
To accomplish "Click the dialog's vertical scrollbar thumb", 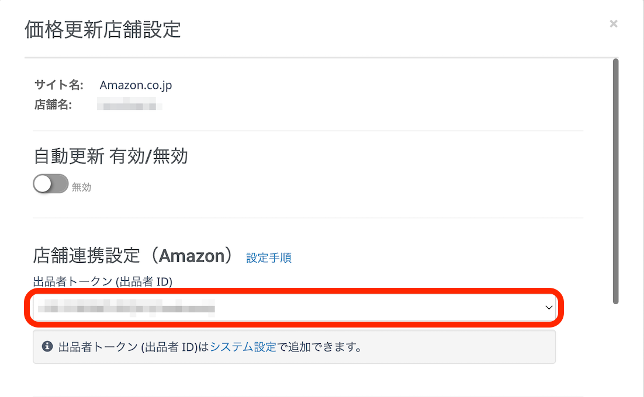I will click(x=615, y=181).
